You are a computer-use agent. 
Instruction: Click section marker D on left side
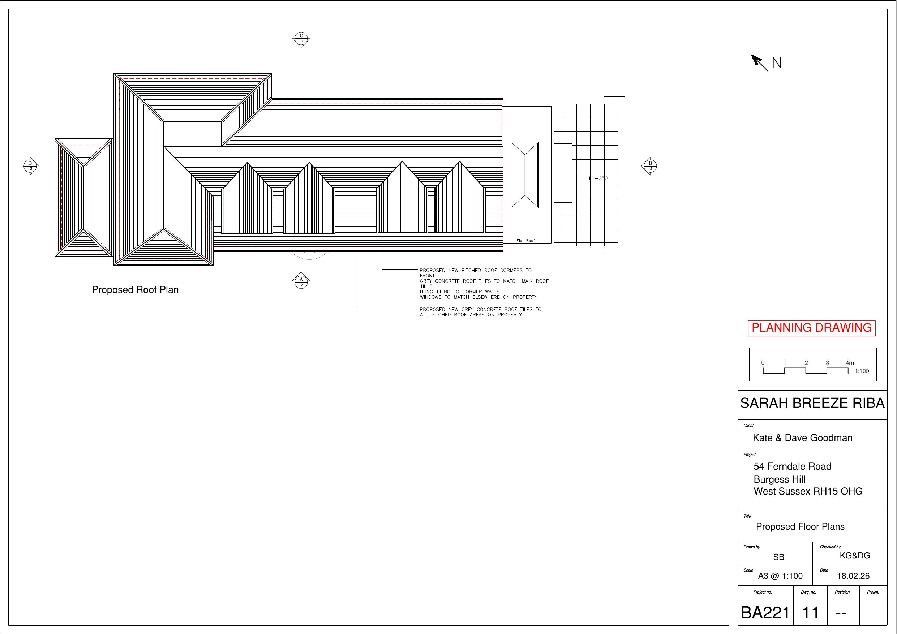coord(30,166)
